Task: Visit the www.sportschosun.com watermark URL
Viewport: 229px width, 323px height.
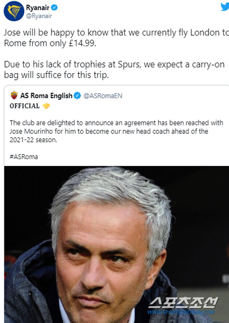Action: click(x=181, y=312)
